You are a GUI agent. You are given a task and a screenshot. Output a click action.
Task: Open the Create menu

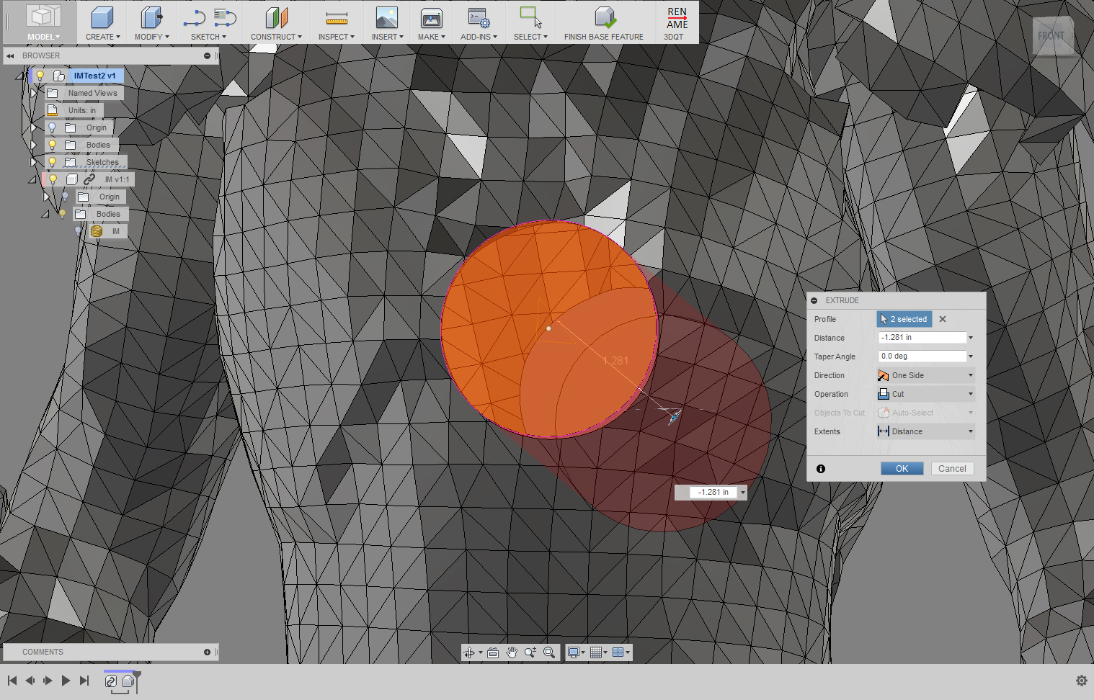[x=102, y=22]
